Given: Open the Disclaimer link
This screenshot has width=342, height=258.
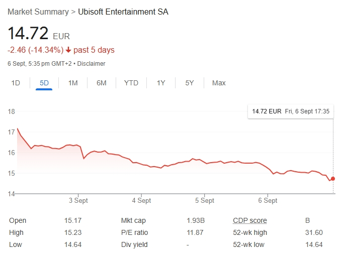Looking at the screenshot, I should pos(91,64).
